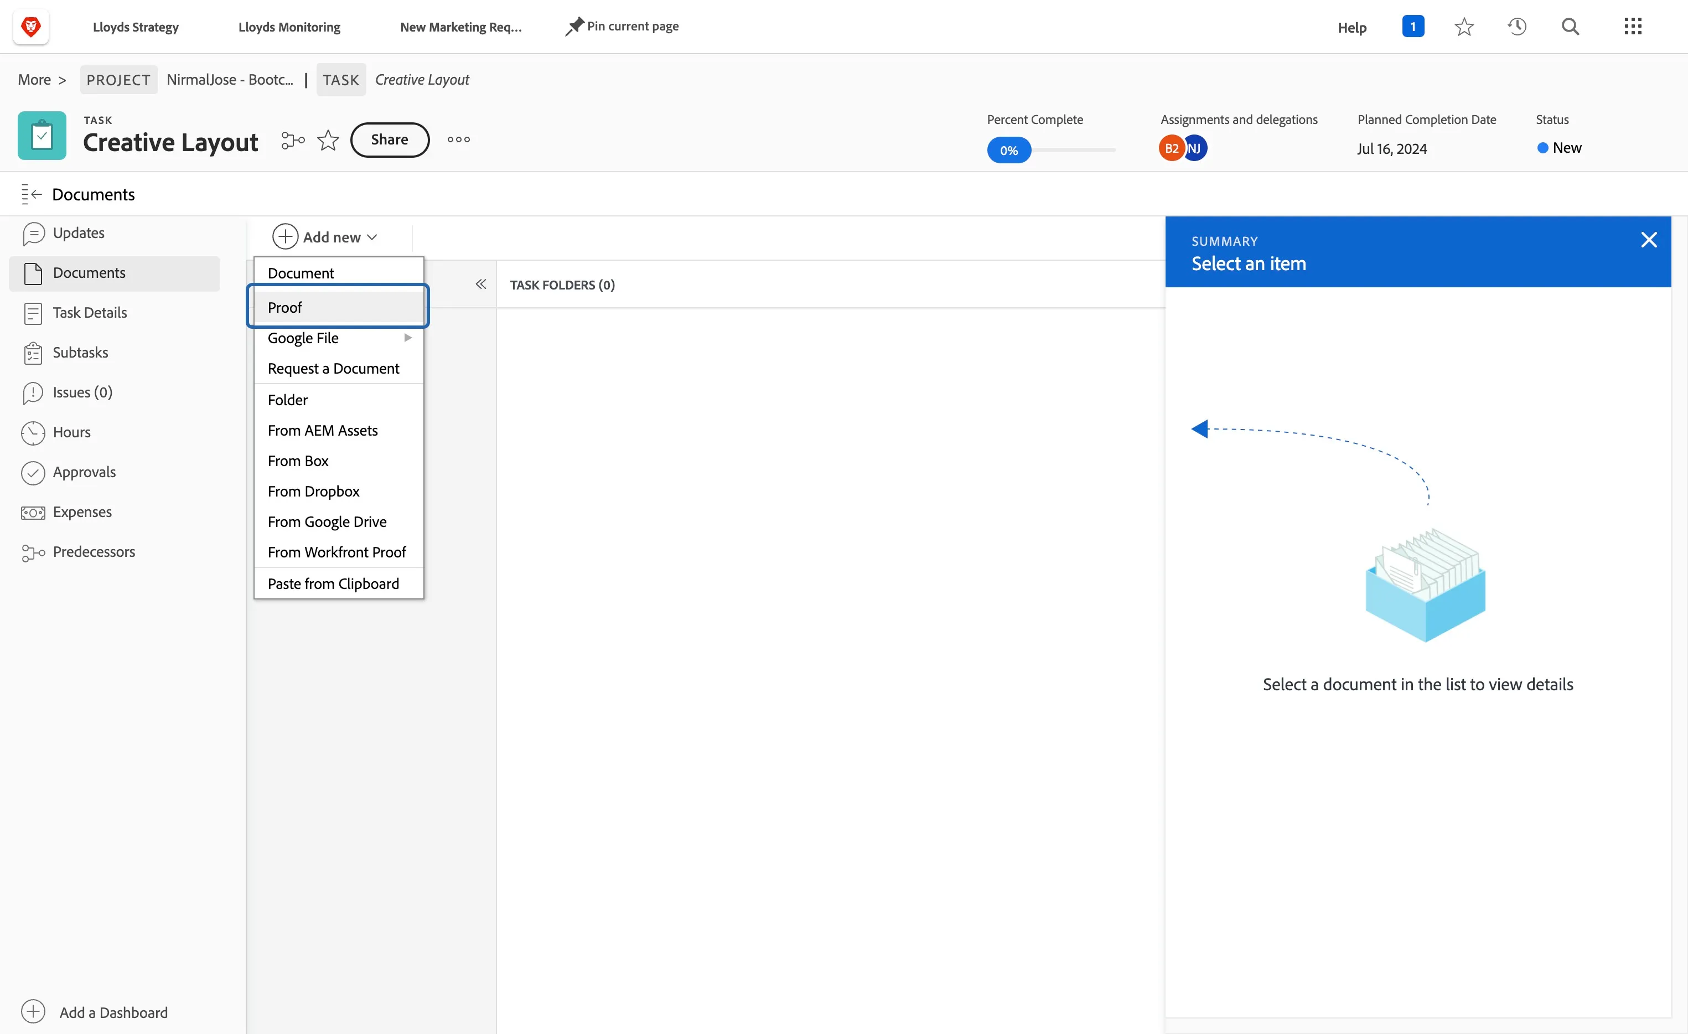Click Add a Dashboard plus icon

[33, 1011]
